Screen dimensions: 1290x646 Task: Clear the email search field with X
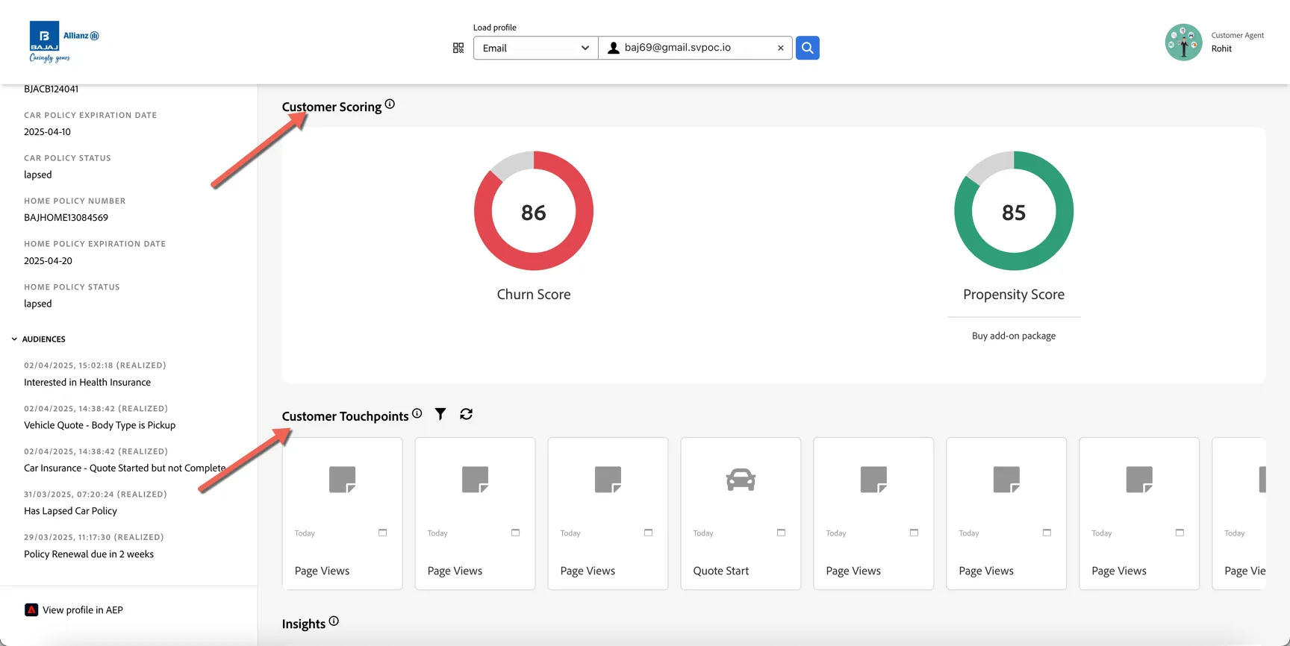point(781,48)
